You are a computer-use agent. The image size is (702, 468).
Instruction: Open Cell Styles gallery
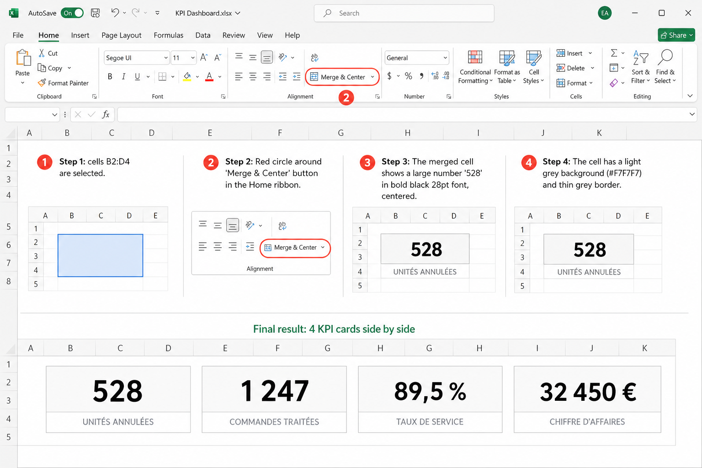(533, 67)
